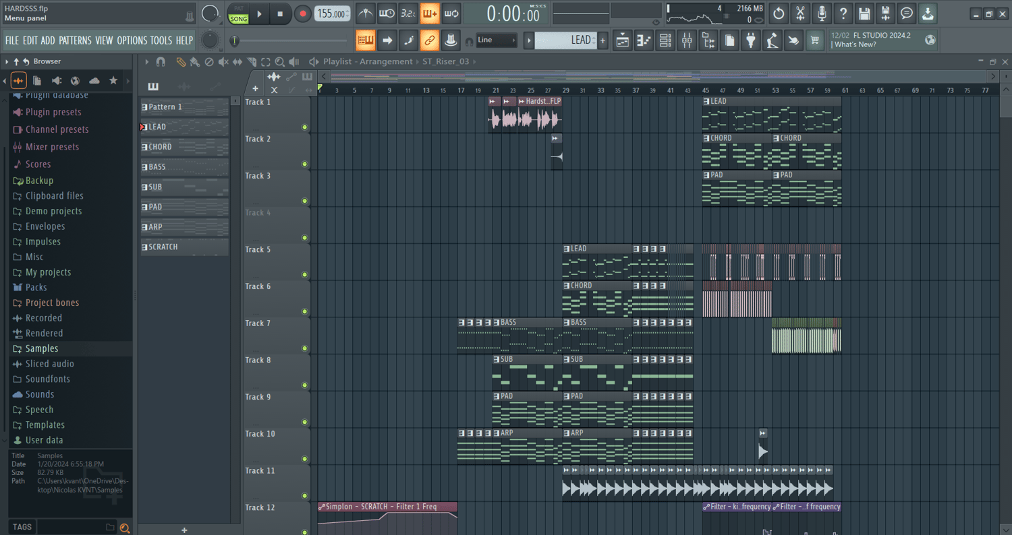Open pattern selector arrow left of LEAD
Image resolution: width=1012 pixels, height=535 pixels.
530,40
